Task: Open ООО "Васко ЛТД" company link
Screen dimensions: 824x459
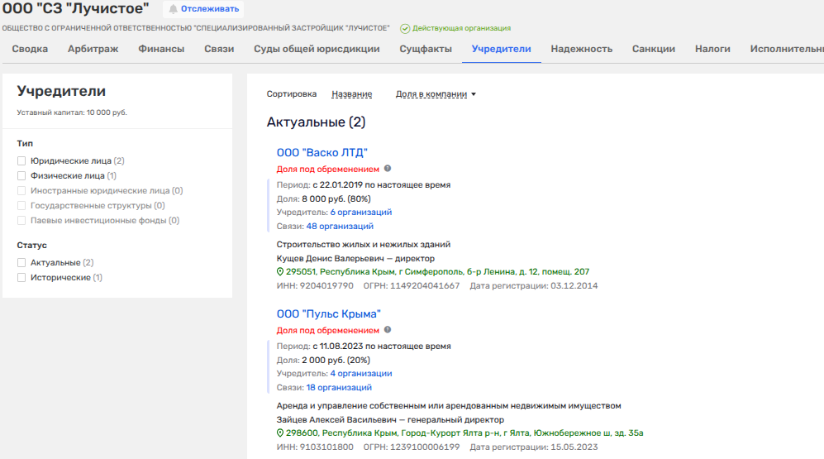Action: pos(322,152)
